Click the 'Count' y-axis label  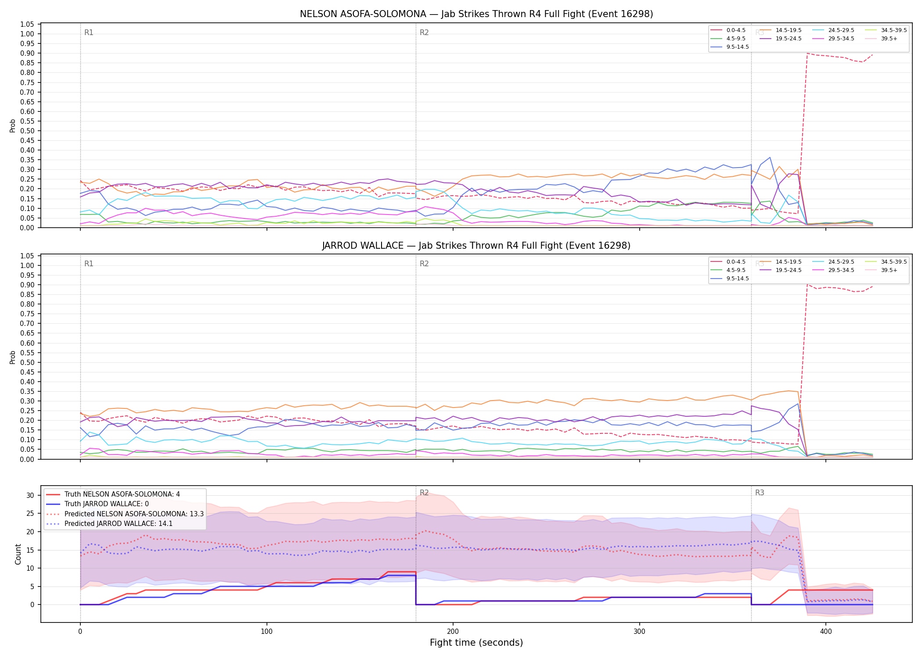18,554
